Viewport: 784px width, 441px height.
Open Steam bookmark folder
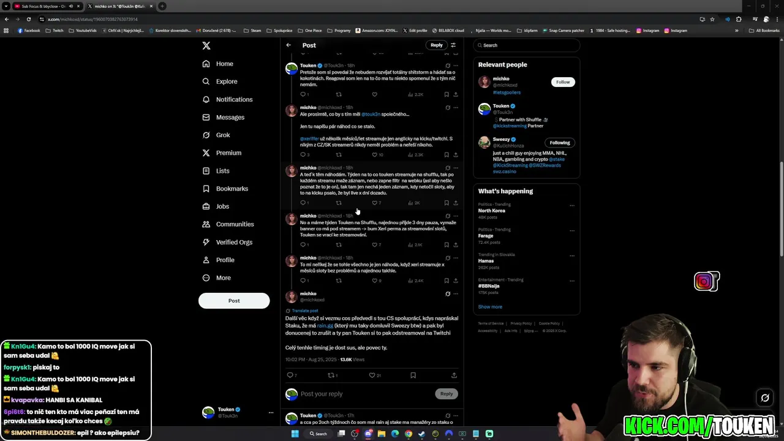[x=252, y=31]
